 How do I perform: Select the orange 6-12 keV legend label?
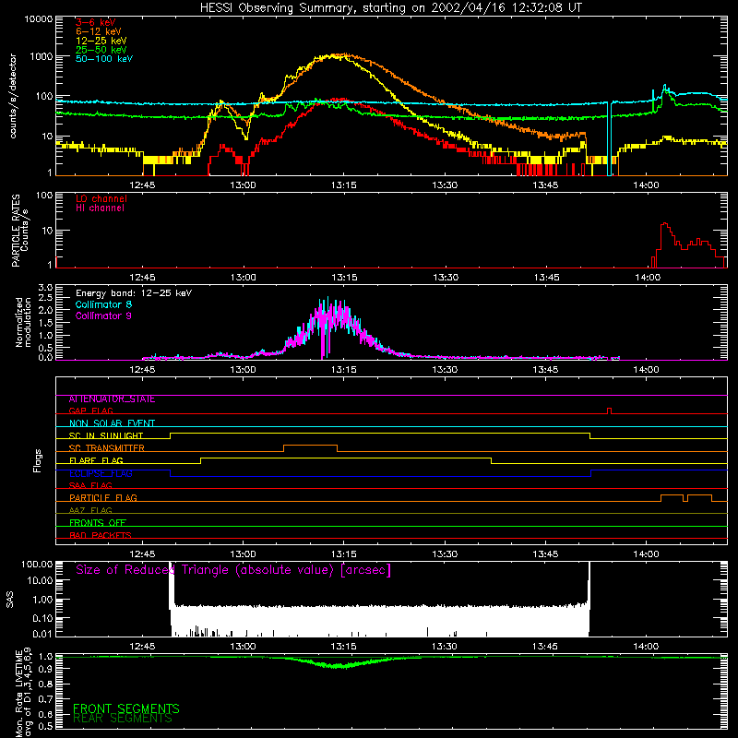[99, 31]
